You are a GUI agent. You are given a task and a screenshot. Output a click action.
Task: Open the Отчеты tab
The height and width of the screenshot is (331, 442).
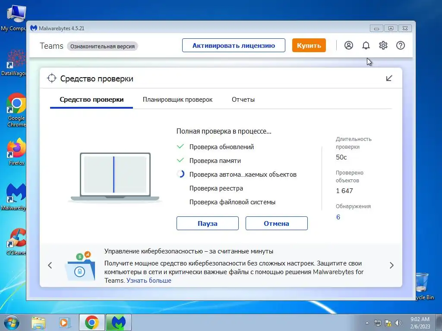243,100
